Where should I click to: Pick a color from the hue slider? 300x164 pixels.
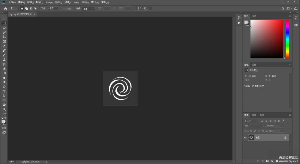287,39
